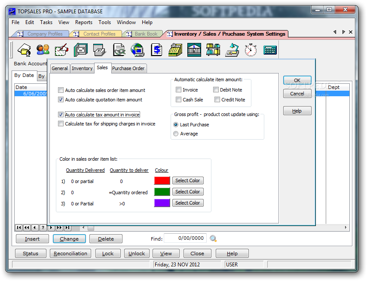Click the desk lamp toolbar icon
Viewport: 367px width, 281px height.
click(232, 50)
